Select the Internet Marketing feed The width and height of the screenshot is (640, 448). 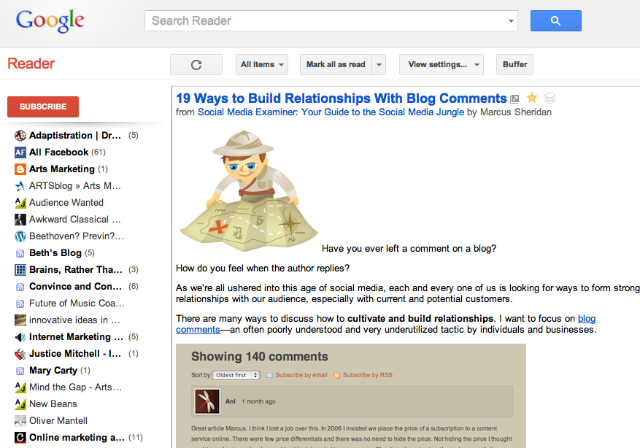tap(76, 337)
